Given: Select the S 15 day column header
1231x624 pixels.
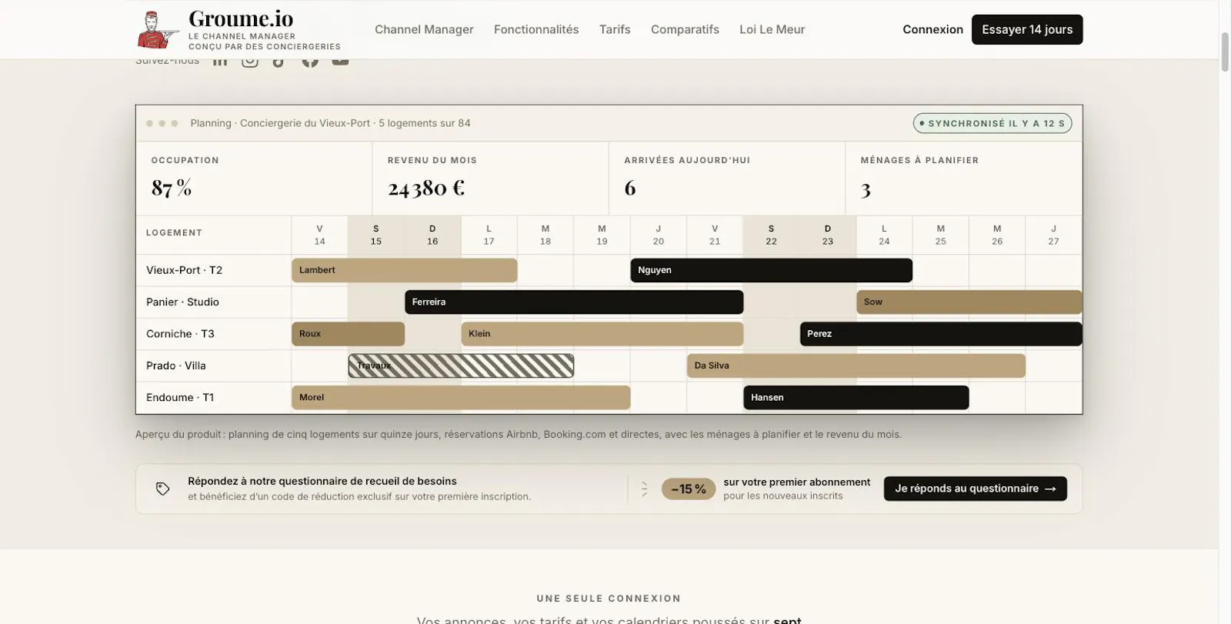Looking at the screenshot, I should point(376,235).
